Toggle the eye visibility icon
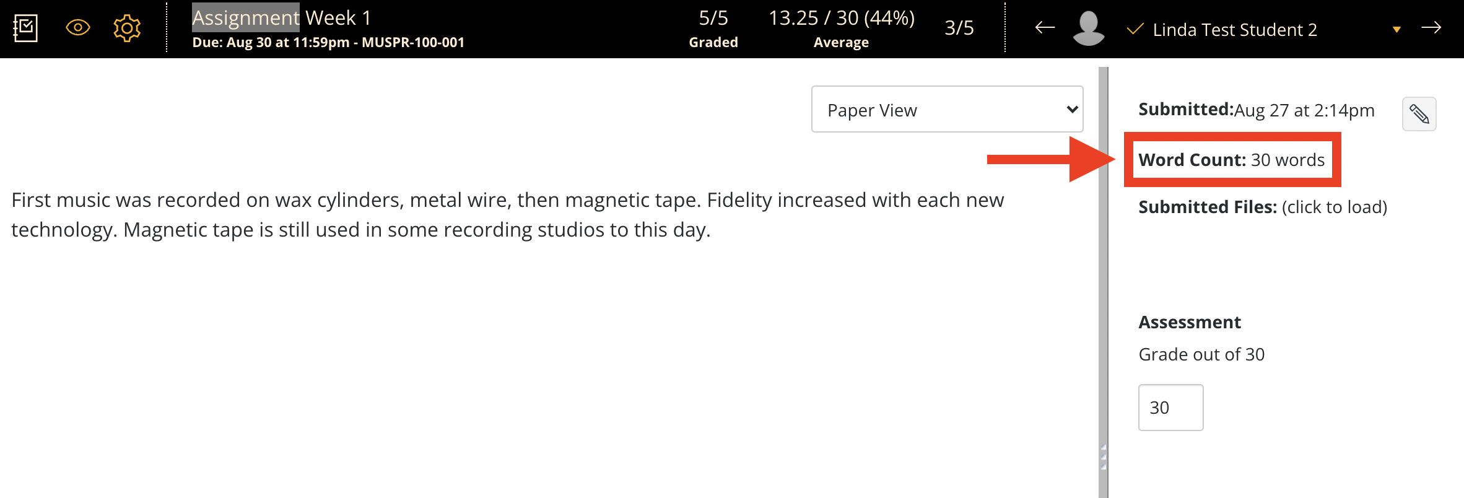The width and height of the screenshot is (1464, 498). 78,28
